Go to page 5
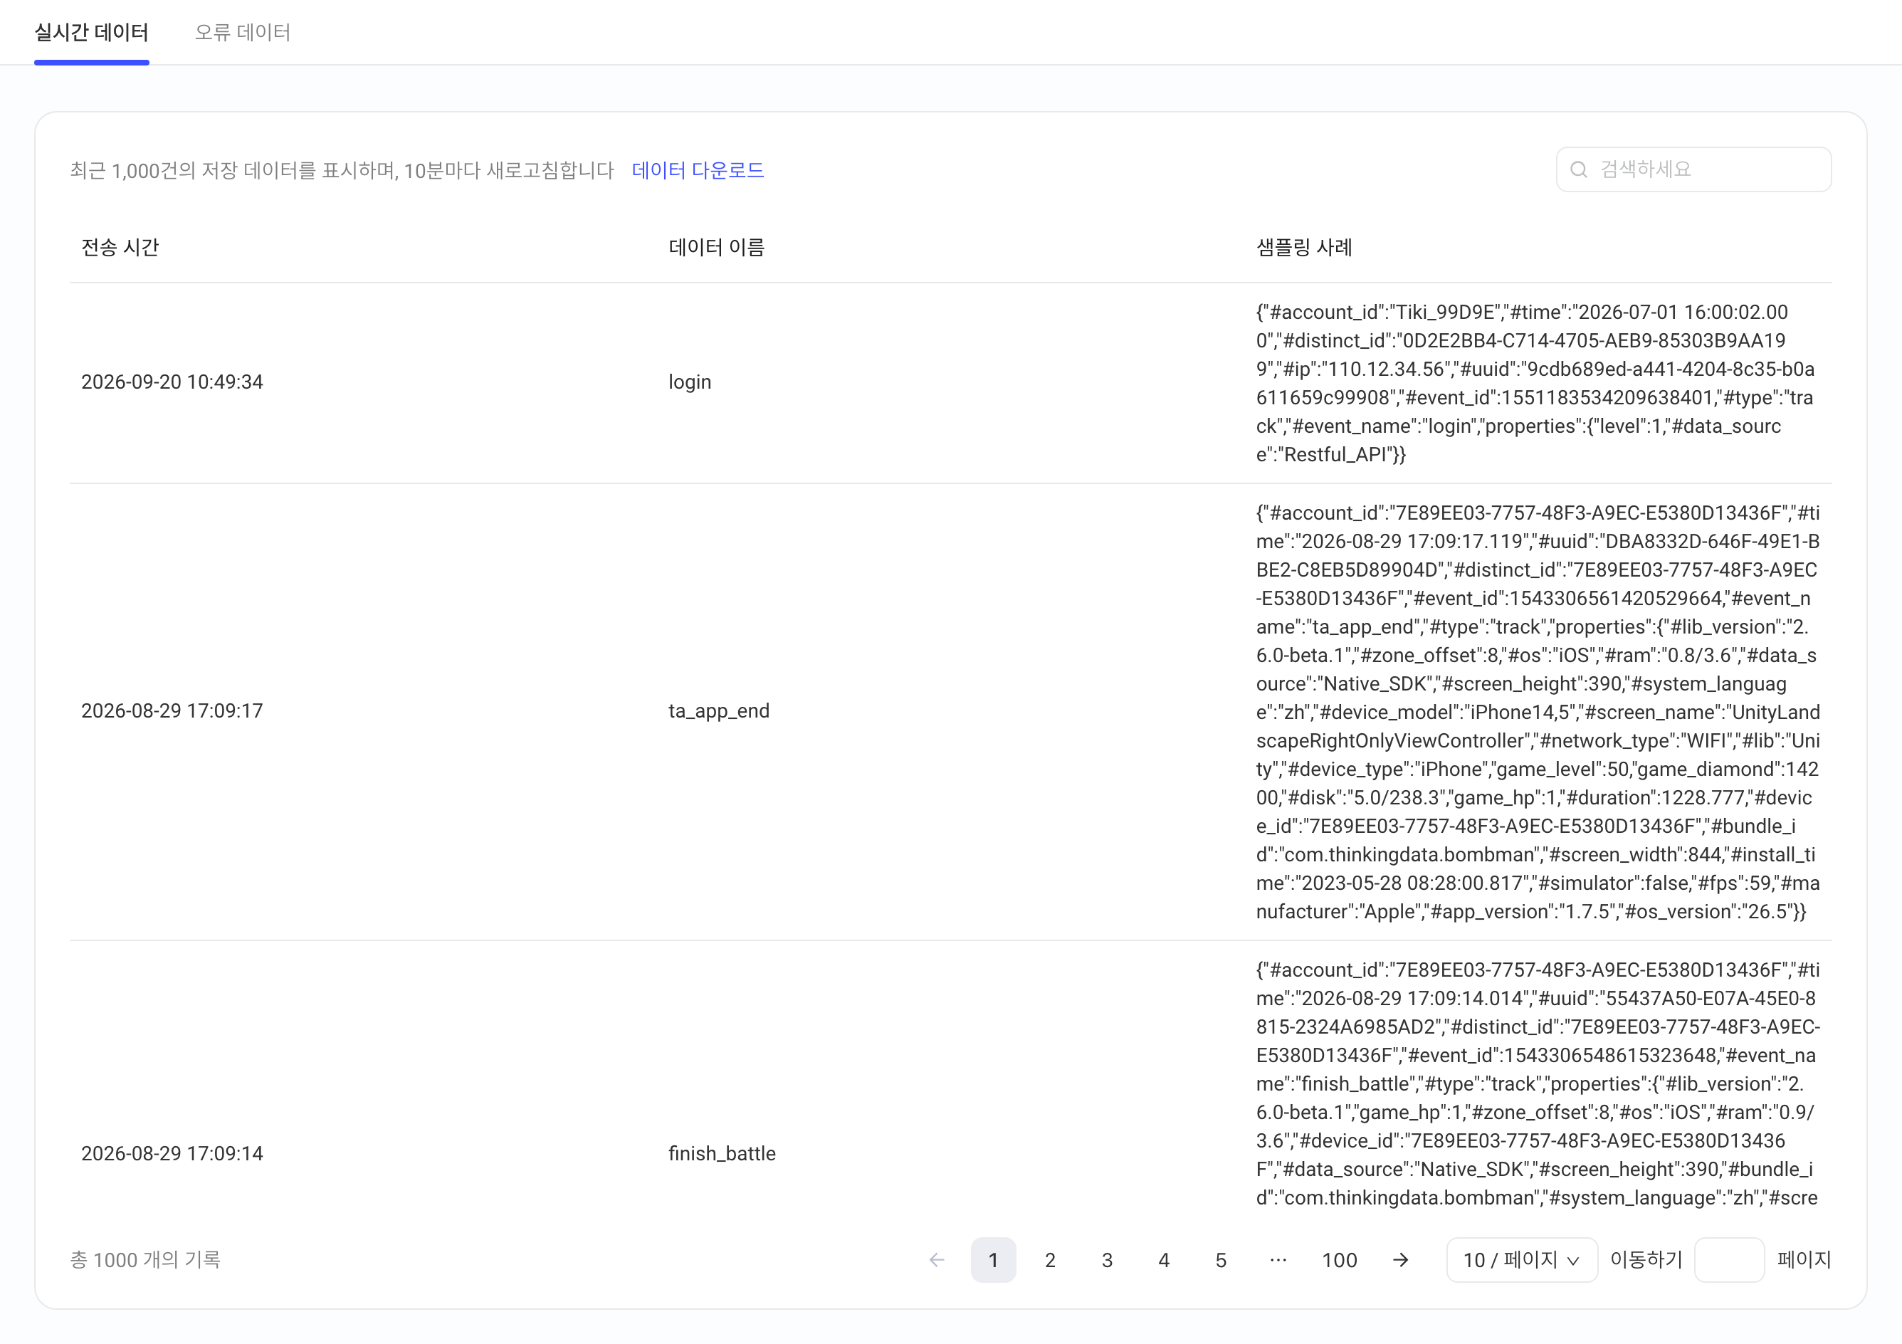This screenshot has width=1902, height=1344. tap(1220, 1259)
